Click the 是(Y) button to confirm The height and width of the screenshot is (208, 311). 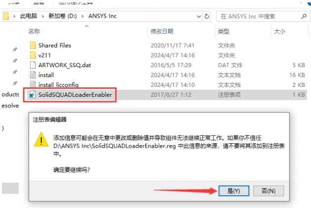click(234, 191)
